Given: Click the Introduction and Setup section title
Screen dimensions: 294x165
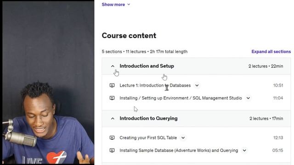Looking at the screenshot, I should 147,66.
